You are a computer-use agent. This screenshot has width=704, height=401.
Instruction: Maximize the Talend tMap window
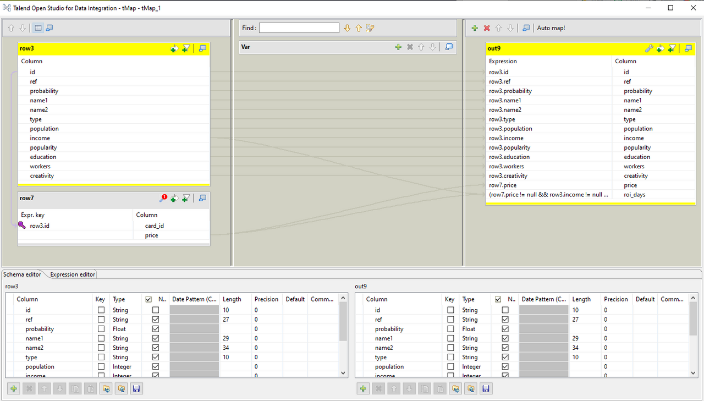click(x=670, y=8)
